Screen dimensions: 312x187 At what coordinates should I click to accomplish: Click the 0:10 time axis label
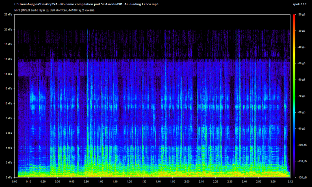pyautogui.click(x=29, y=182)
